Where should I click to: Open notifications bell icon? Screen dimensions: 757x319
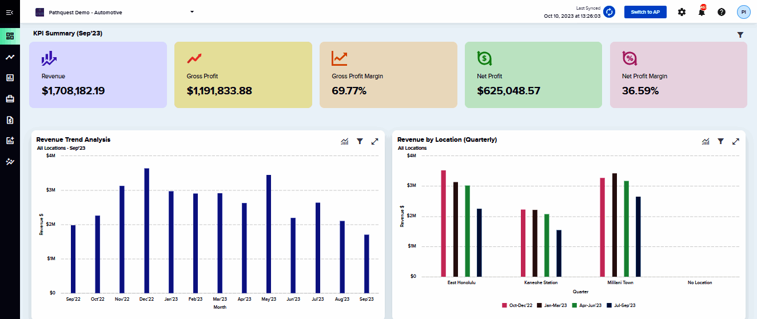tap(702, 11)
